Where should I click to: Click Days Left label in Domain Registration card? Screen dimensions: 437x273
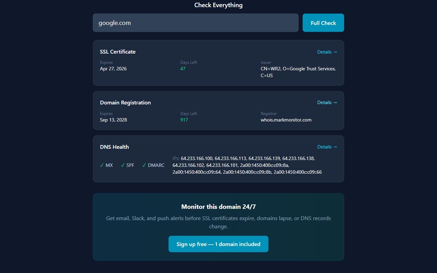pos(189,114)
